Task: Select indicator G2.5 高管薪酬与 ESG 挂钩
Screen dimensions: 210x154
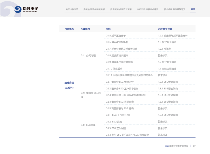Action: click(x=120, y=109)
